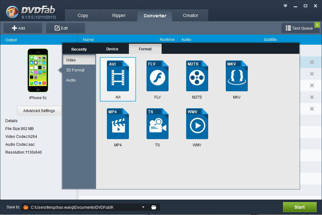The width and height of the screenshot is (322, 215).
Task: Click the Name column header
Action: click(x=88, y=39)
